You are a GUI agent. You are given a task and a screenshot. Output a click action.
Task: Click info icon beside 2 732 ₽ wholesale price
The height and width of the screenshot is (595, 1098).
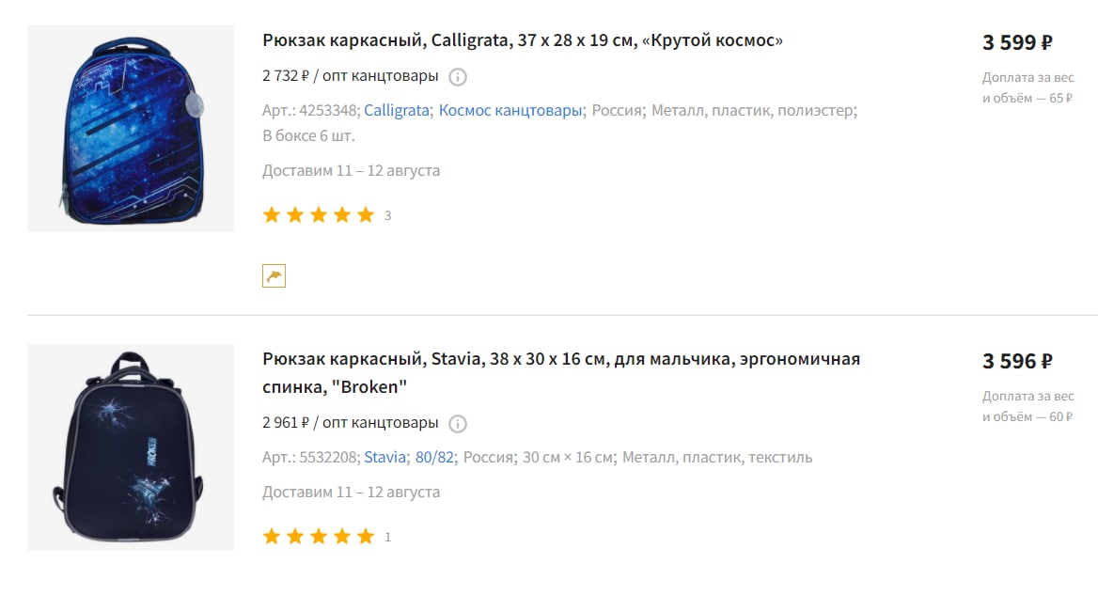(457, 77)
